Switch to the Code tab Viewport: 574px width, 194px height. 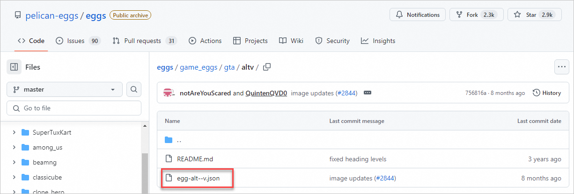click(31, 41)
